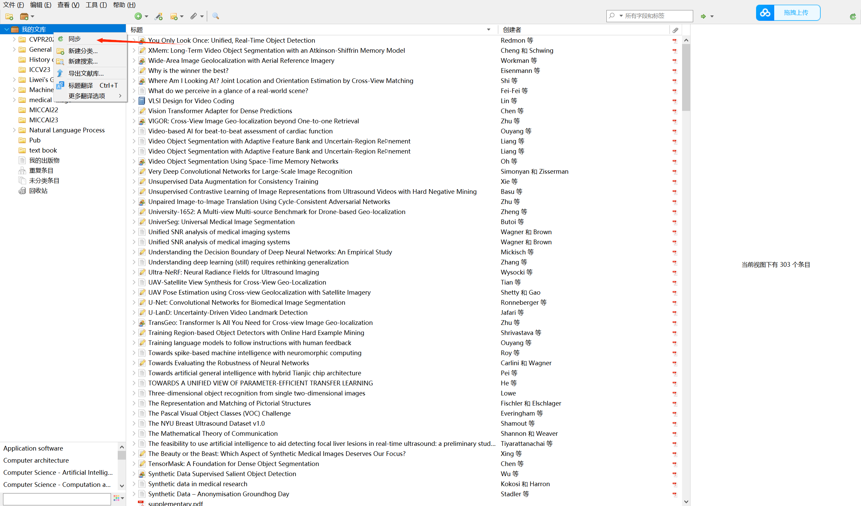861x506 pixels.
Task: Click the New Note icon
Action: [x=174, y=16]
